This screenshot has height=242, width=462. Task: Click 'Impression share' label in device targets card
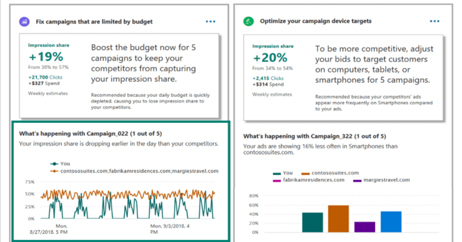[273, 46]
